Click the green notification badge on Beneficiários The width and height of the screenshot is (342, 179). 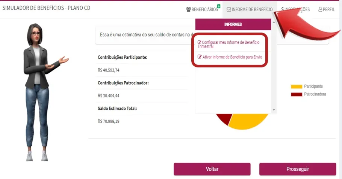pos(219,6)
